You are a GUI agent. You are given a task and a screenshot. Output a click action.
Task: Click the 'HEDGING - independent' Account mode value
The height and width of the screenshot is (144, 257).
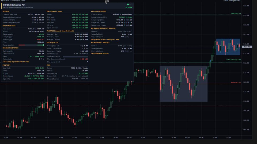coord(122,14)
